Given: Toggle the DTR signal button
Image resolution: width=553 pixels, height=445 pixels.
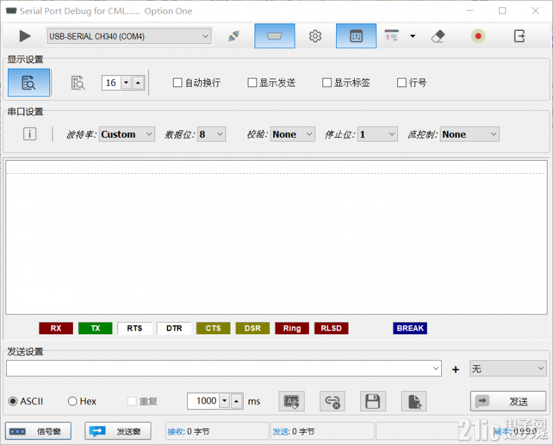Looking at the screenshot, I should click(x=174, y=328).
